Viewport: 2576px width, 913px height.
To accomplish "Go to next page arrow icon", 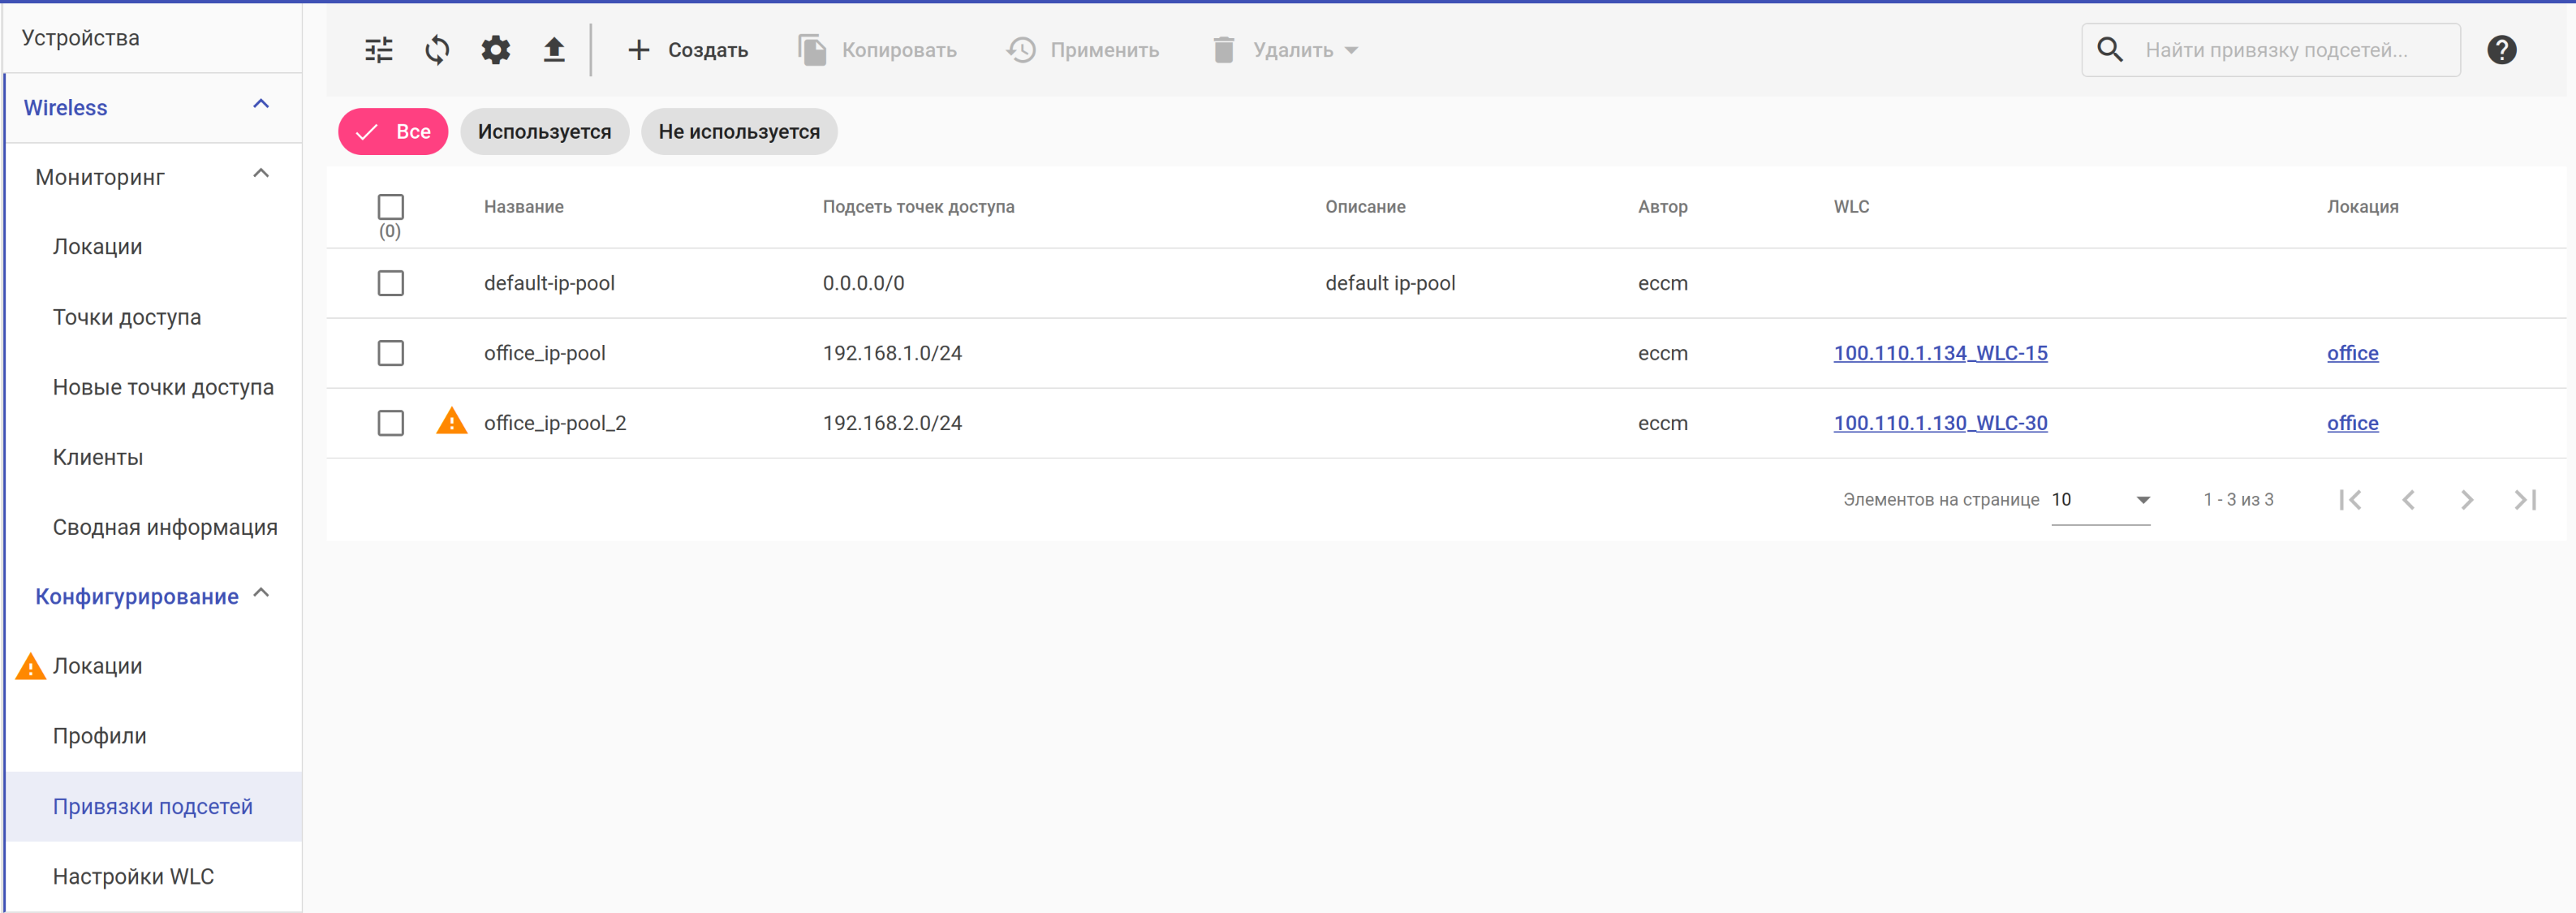I will [2466, 500].
